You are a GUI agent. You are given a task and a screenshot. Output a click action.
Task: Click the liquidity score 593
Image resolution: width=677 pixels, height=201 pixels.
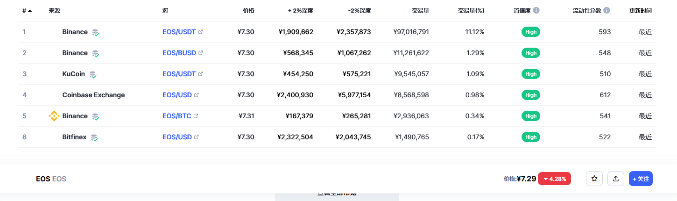coord(605,32)
